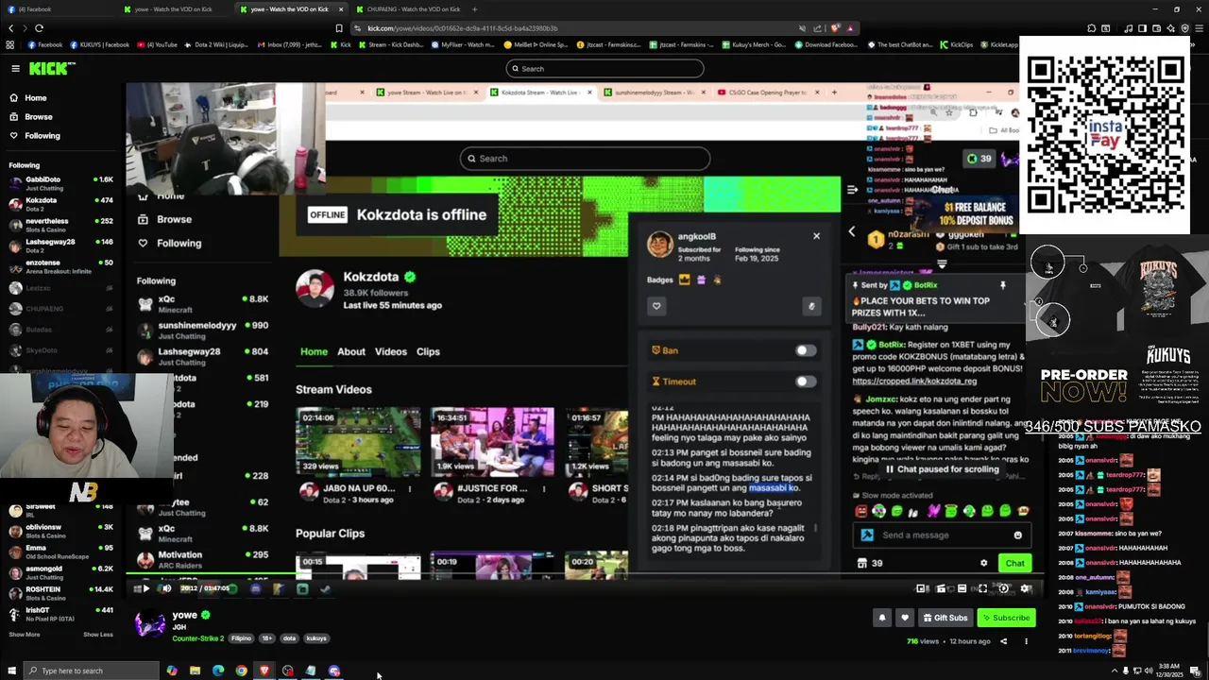The image size is (1209, 680).
Task: Toggle the notification bell for yowe
Action: [x=882, y=618]
